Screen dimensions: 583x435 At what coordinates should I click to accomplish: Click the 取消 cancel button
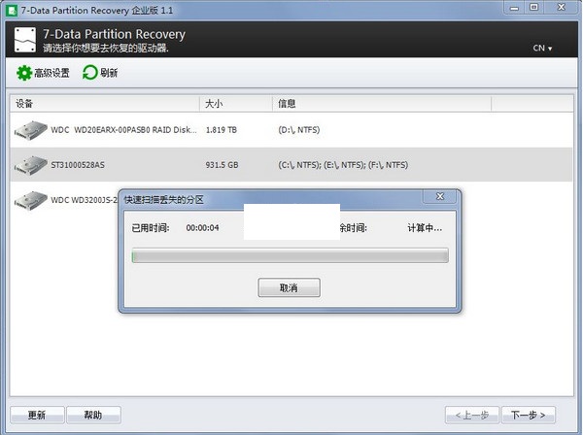point(289,287)
